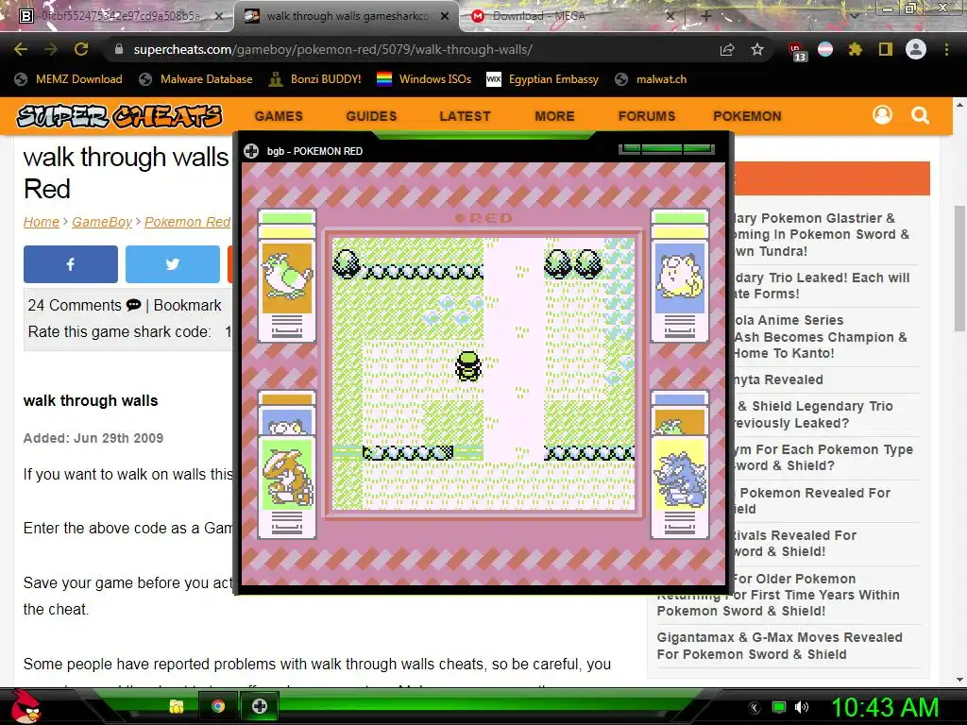Screen dimensions: 967x725
Task: Open the POKEMON menu
Action: 748,116
